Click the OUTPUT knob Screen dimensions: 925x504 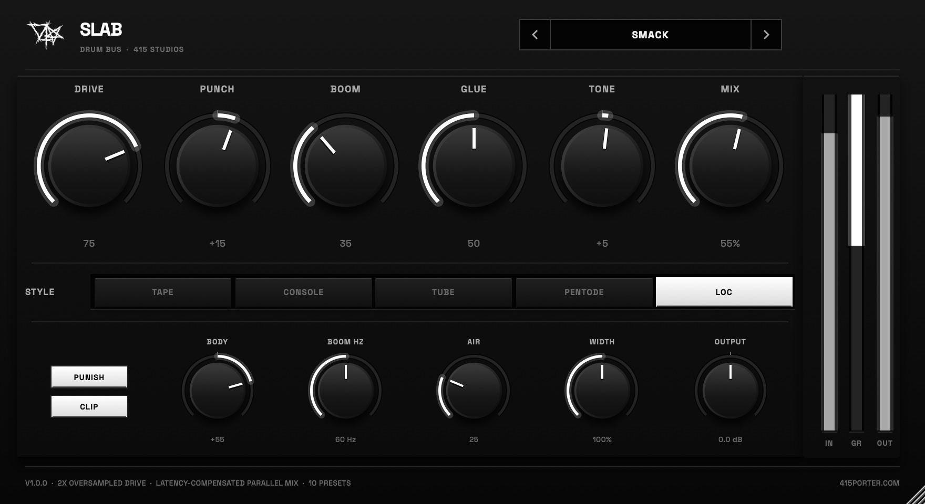730,391
